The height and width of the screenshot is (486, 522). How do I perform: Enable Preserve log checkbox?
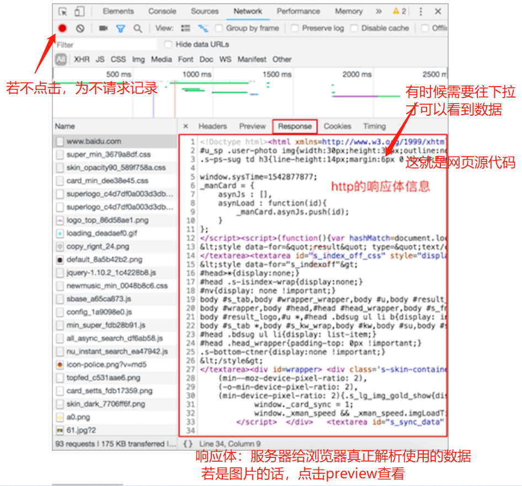295,28
